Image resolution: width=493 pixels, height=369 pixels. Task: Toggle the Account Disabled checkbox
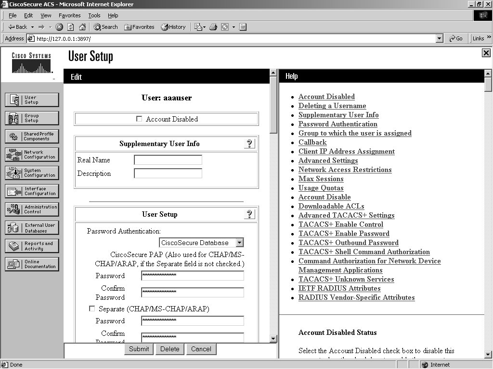click(139, 119)
